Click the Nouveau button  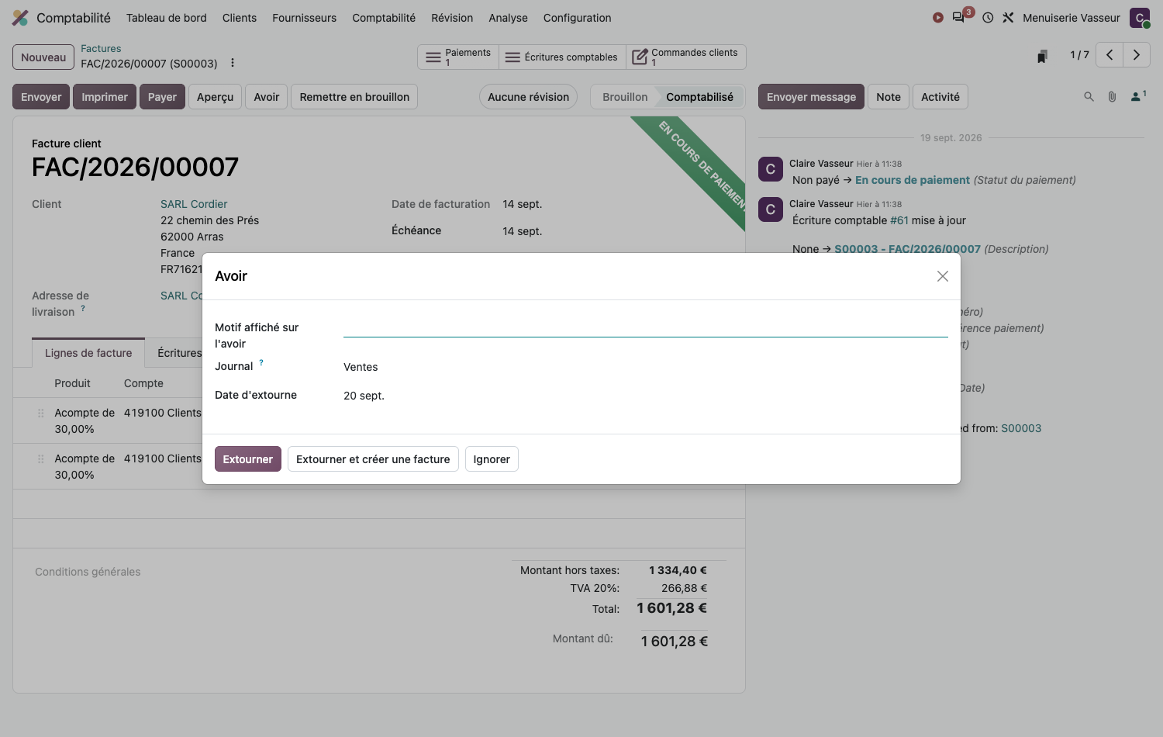[x=43, y=57]
